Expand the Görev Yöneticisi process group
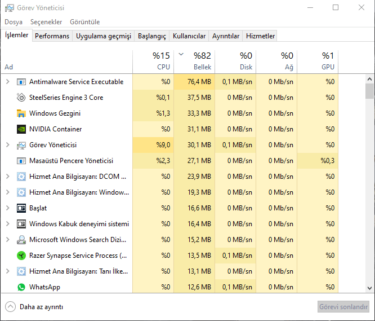375x321 pixels. (7, 145)
